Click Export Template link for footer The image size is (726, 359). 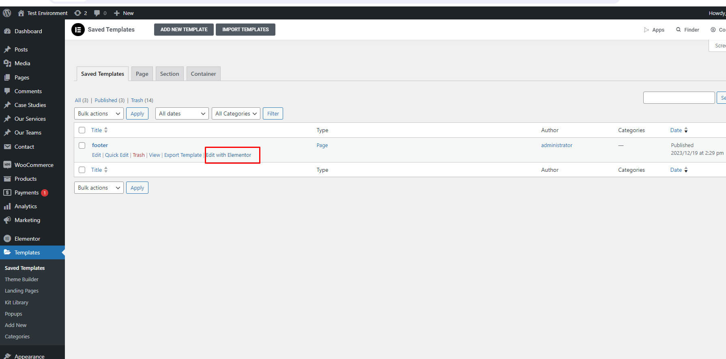[183, 155]
